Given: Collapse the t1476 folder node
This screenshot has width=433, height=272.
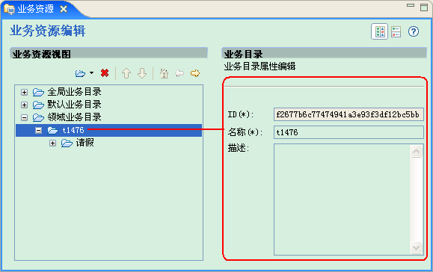Looking at the screenshot, I should tap(39, 131).
